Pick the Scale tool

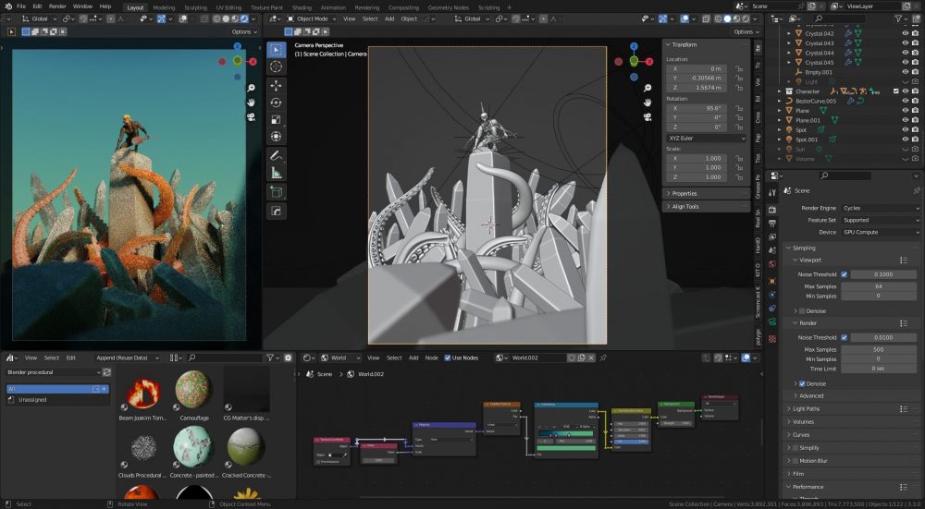point(276,119)
